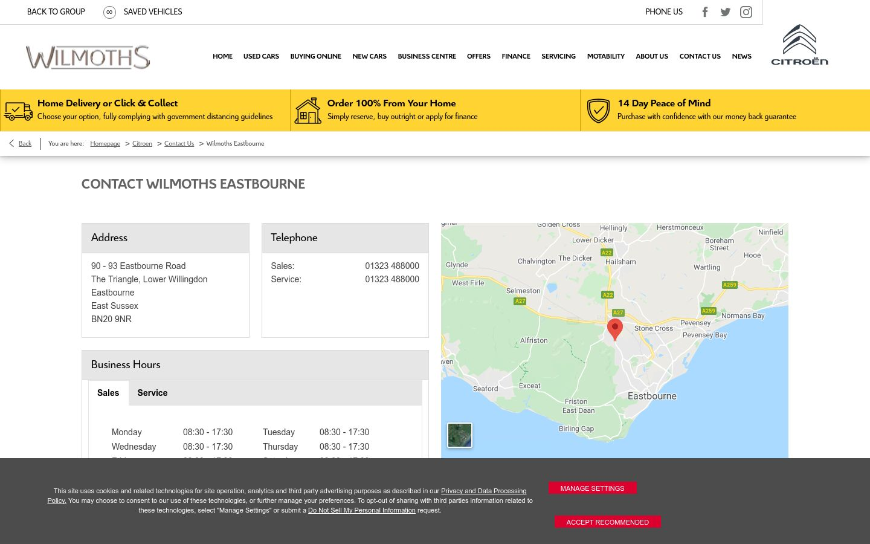870x544 pixels.
Task: Click Order 100% From Your Home banner
Action: [x=435, y=110]
